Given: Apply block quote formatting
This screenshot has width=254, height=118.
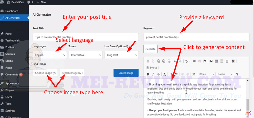Looking at the screenshot, I should tap(194, 74).
